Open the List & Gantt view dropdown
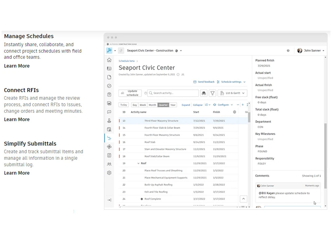 [x=232, y=93]
